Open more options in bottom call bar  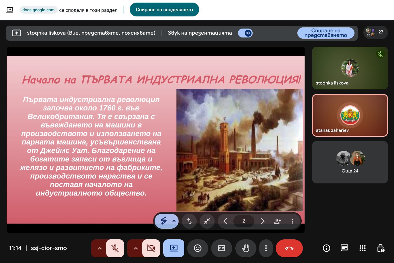click(x=266, y=248)
